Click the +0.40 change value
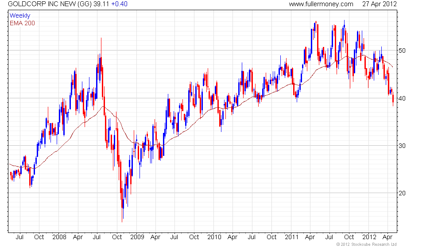434x248 pixels. click(x=119, y=4)
